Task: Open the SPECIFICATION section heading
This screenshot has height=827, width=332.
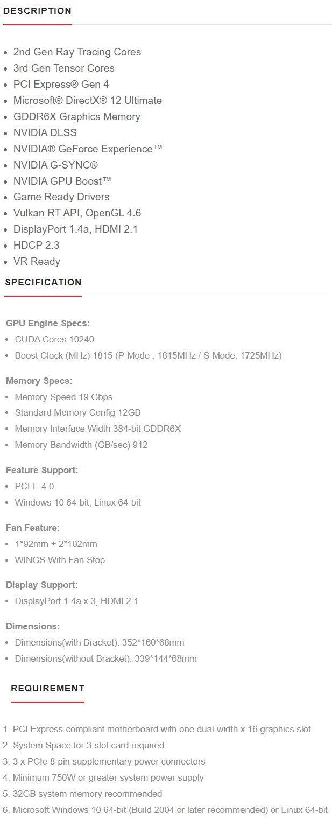Action: pos(43,282)
